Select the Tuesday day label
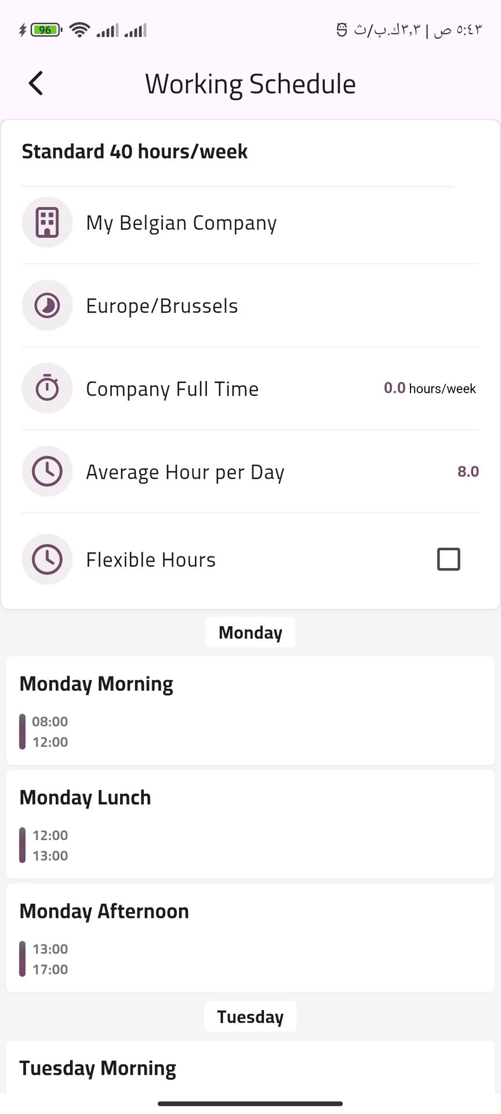The height and width of the screenshot is (1114, 501). pyautogui.click(x=251, y=1017)
